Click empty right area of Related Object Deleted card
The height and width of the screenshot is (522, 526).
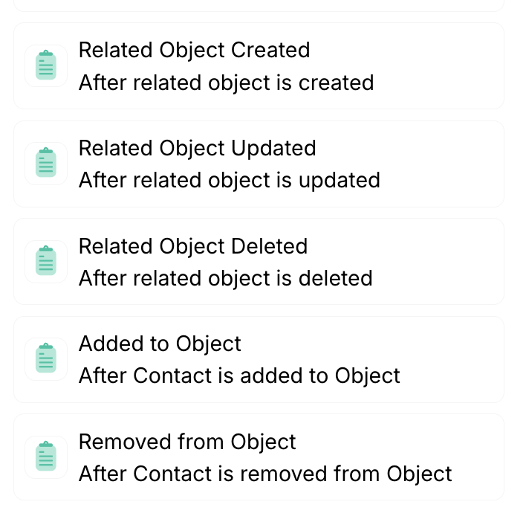click(x=446, y=262)
